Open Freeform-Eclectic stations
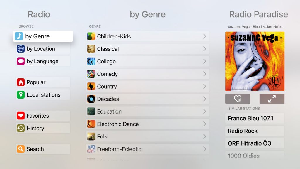 tap(146, 149)
